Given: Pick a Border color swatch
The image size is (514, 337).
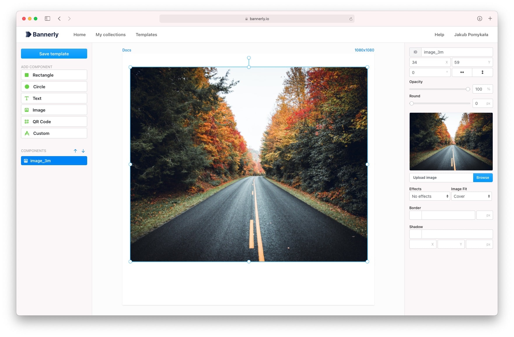Looking at the screenshot, I should [x=415, y=215].
